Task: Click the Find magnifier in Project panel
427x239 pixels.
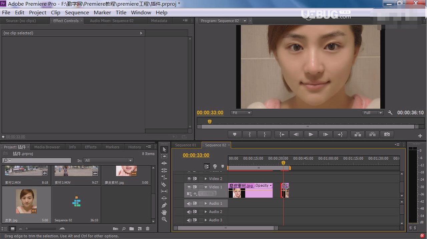Action: coord(124,229)
